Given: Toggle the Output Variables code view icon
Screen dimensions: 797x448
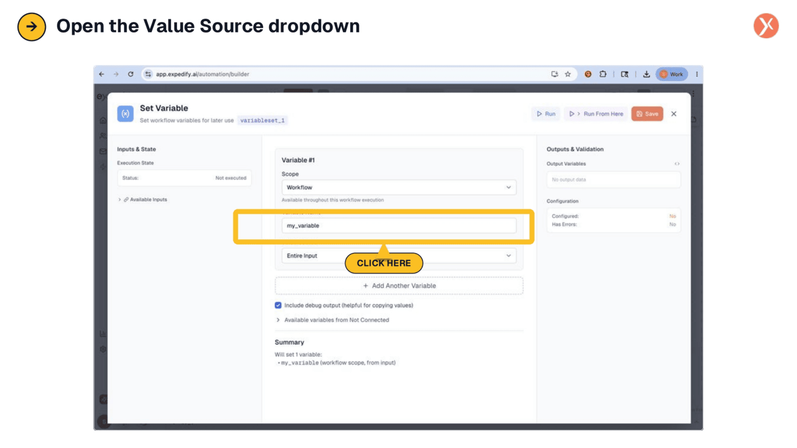Looking at the screenshot, I should (x=677, y=164).
